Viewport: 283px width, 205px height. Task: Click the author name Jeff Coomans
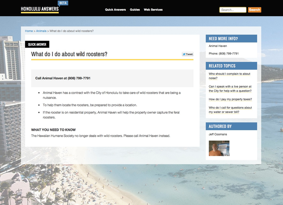[x=218, y=134]
